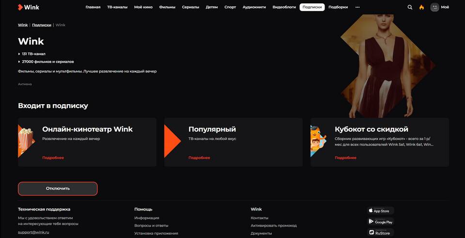Click the support@wink.ru email link

(x=33, y=232)
